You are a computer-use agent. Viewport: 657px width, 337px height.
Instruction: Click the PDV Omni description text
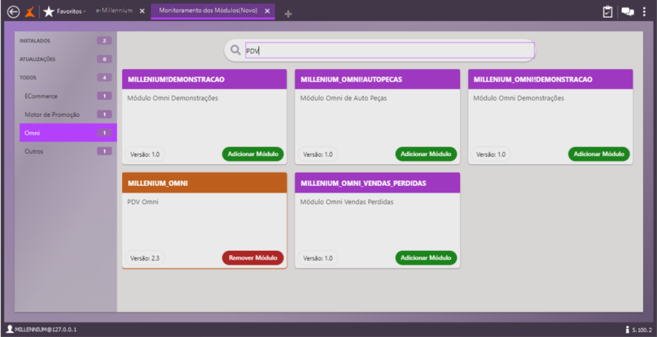[x=142, y=202]
